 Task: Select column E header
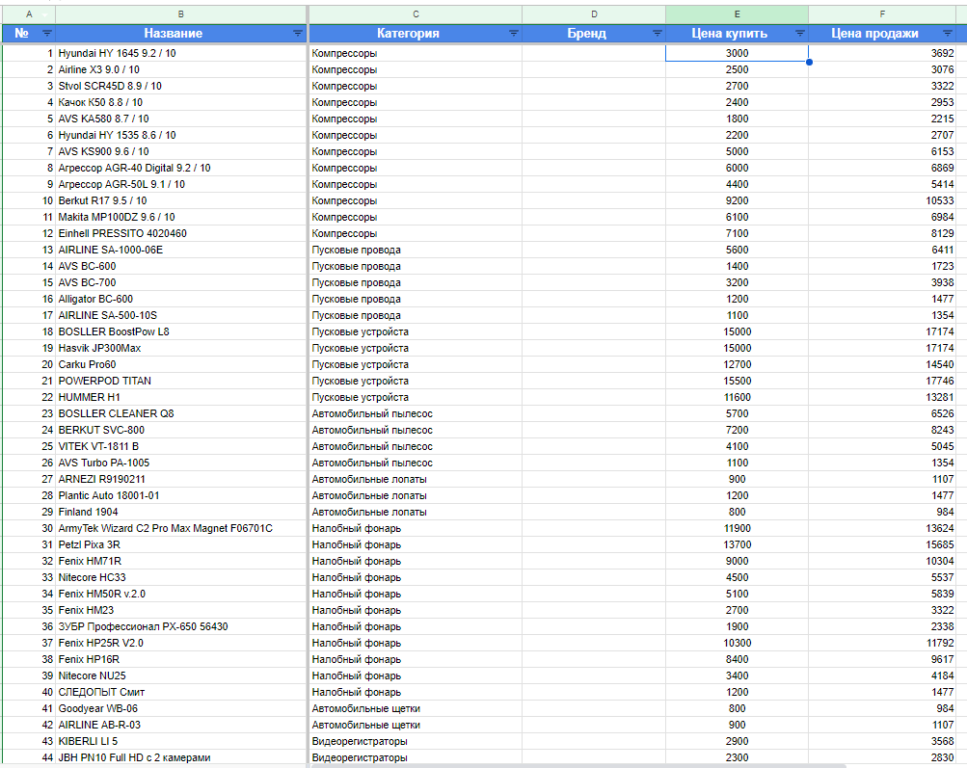pyautogui.click(x=737, y=14)
